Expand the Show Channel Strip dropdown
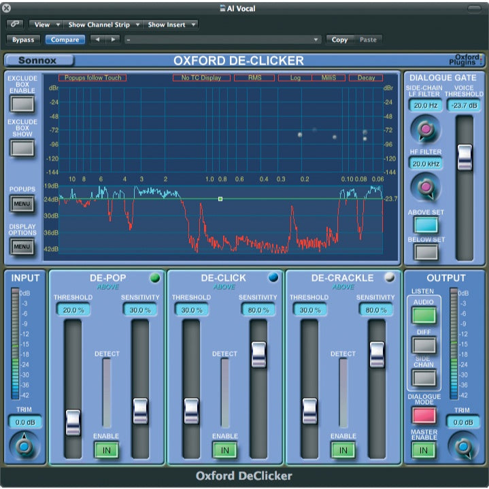 pyautogui.click(x=104, y=24)
